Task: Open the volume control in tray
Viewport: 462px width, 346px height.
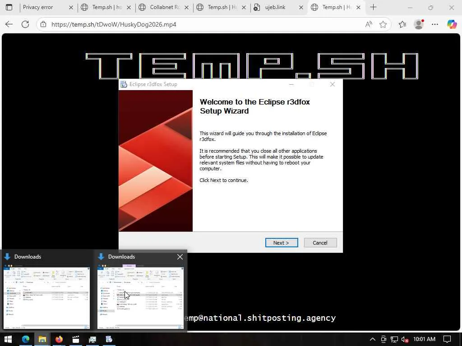Action: click(405, 340)
